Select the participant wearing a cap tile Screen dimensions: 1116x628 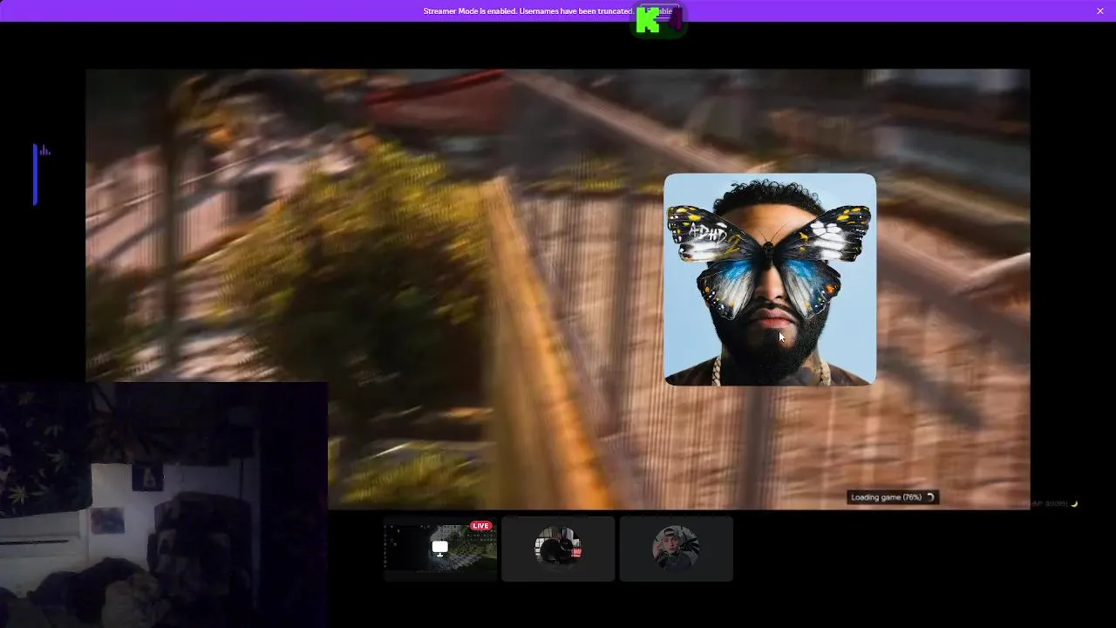point(676,548)
